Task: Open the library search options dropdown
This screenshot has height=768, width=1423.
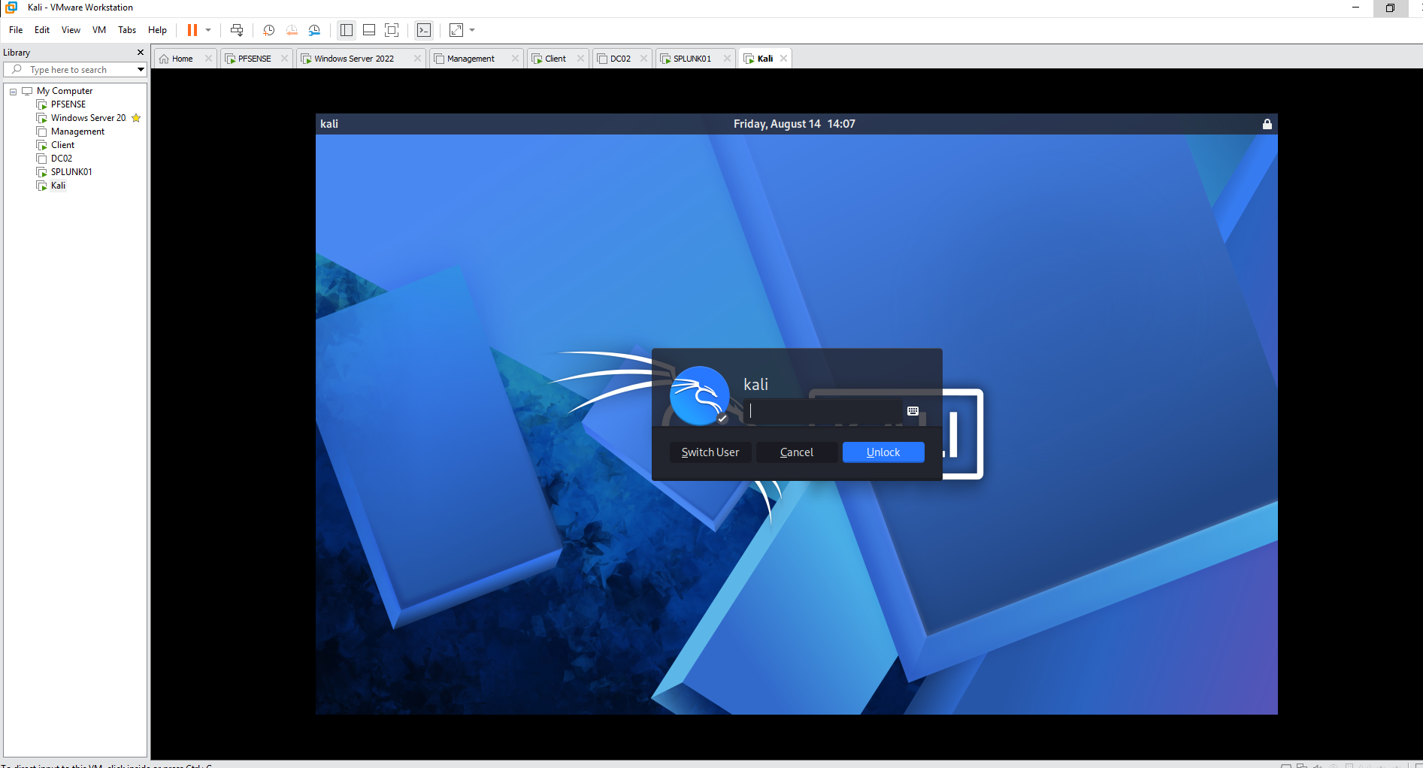Action: pos(141,70)
